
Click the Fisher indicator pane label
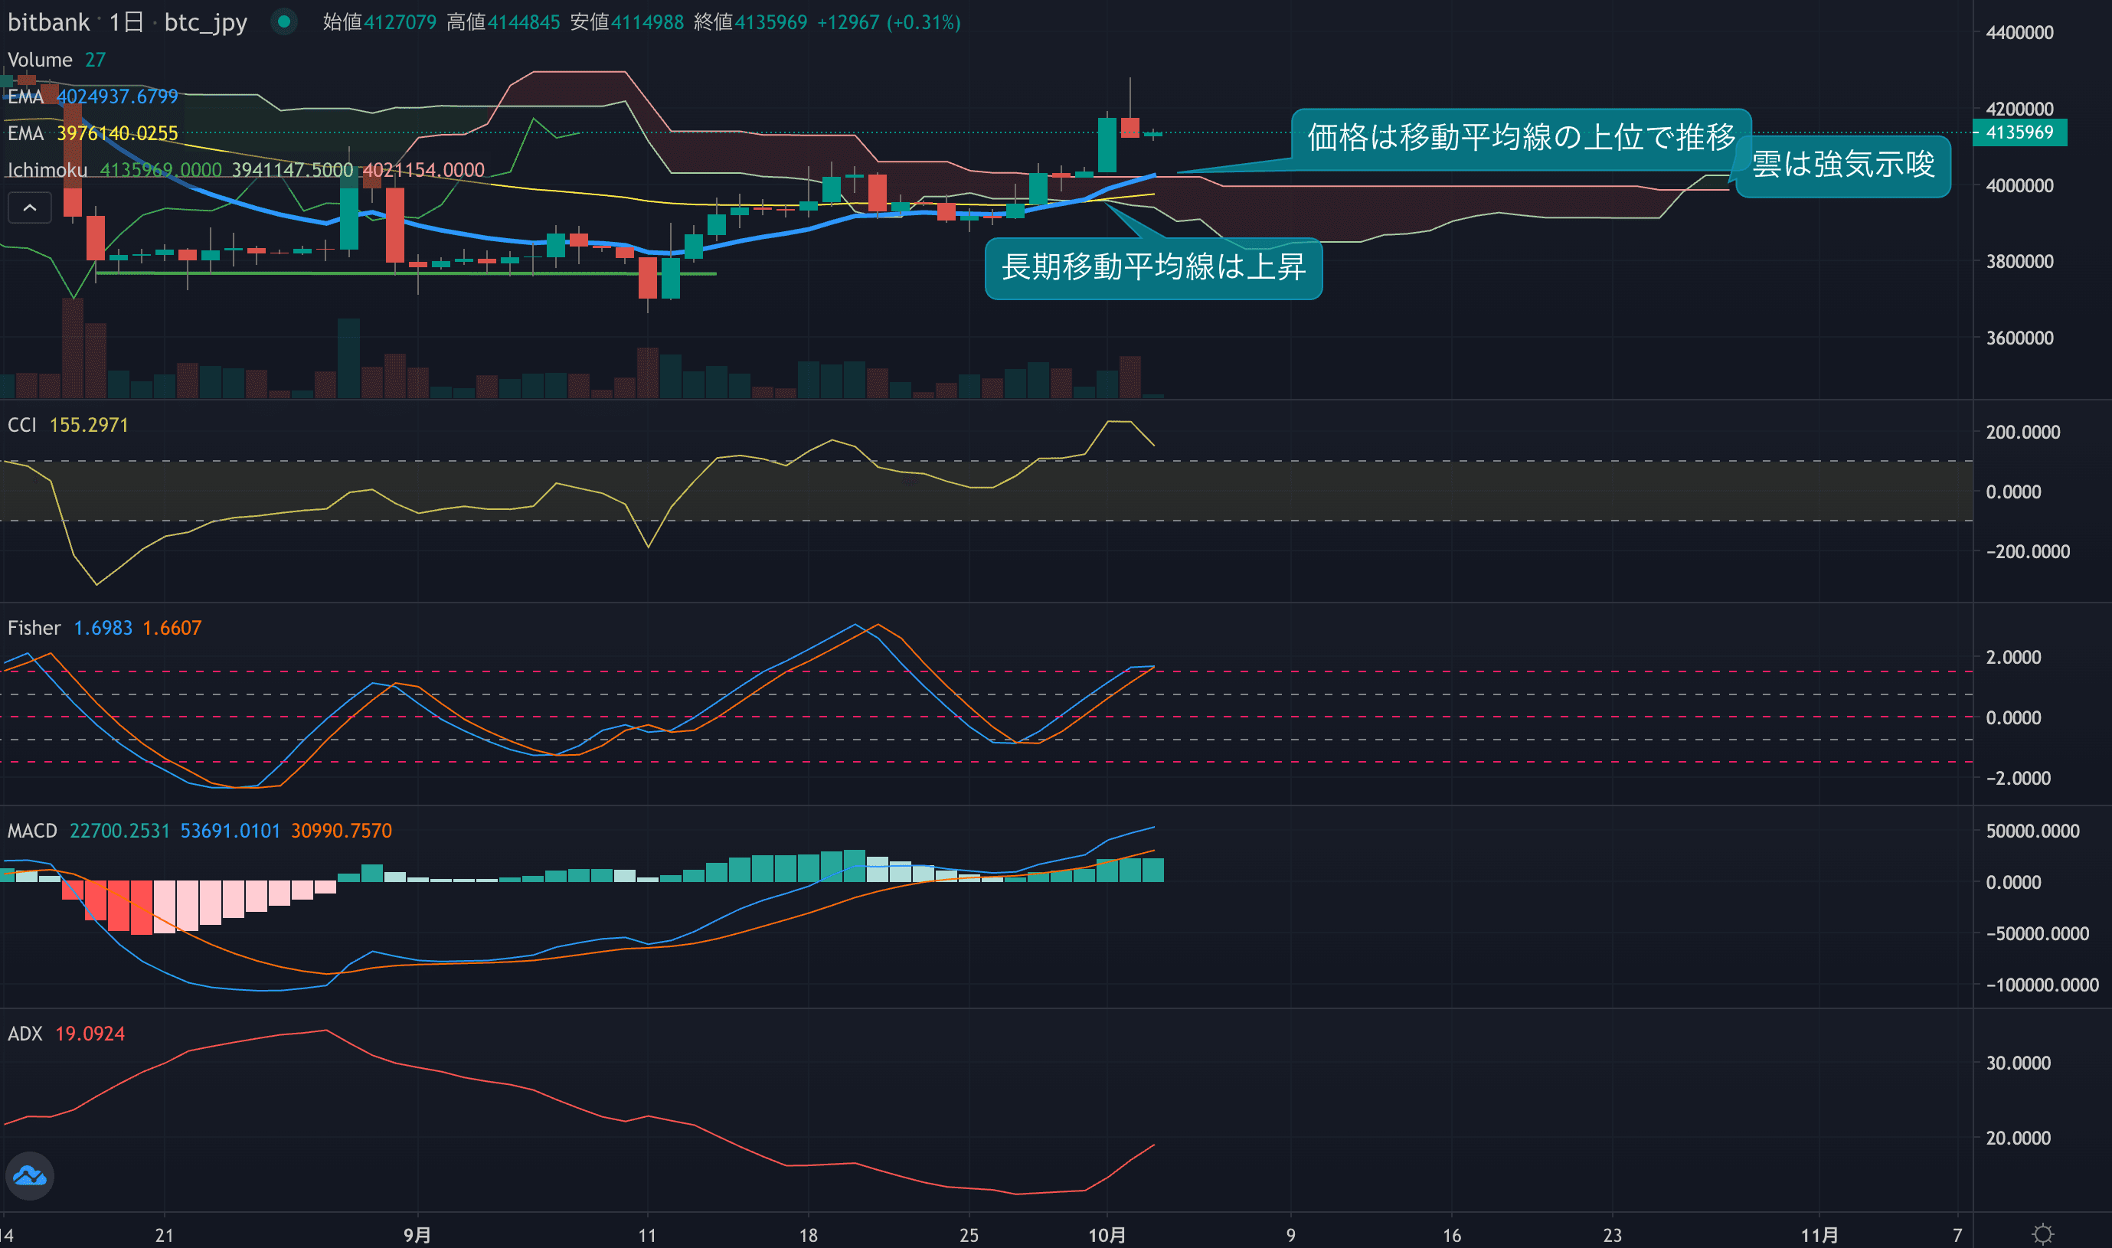[x=34, y=627]
